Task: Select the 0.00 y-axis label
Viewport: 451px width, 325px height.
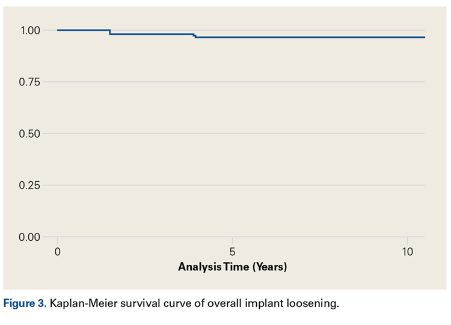Action: 29,237
